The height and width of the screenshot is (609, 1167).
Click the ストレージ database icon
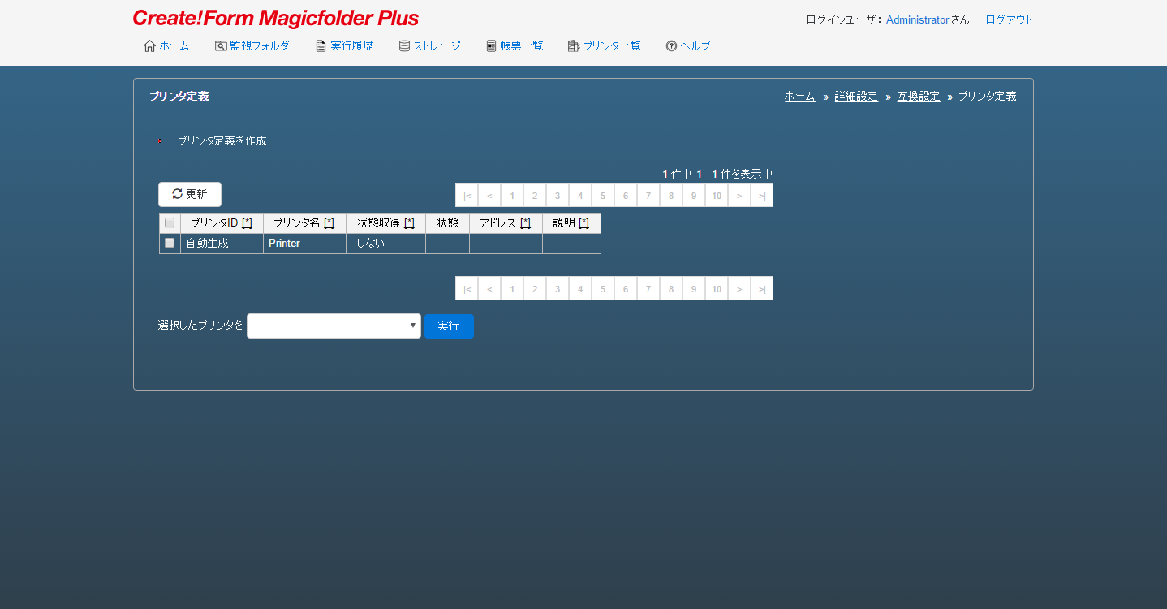coord(404,46)
